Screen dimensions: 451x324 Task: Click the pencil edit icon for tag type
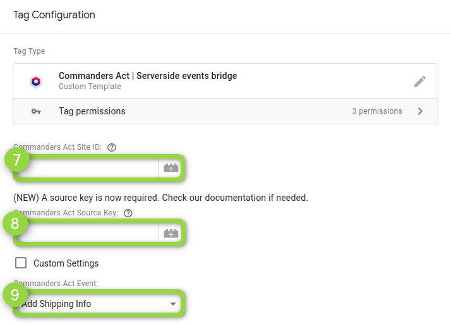point(420,81)
